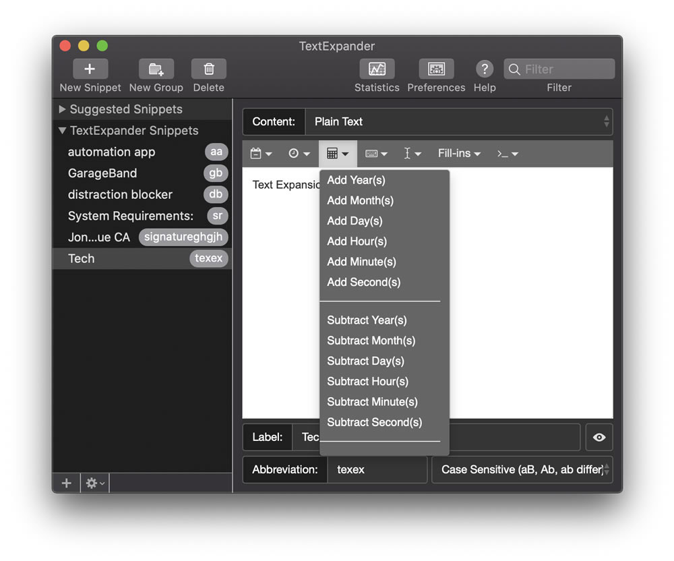Select the automation app snippet
This screenshot has height=561, width=674.
tap(142, 152)
